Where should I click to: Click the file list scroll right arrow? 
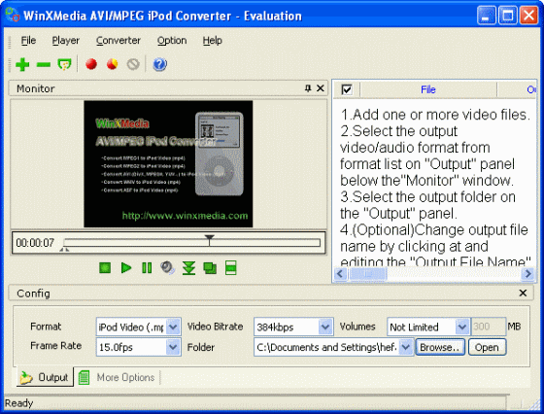(528, 274)
